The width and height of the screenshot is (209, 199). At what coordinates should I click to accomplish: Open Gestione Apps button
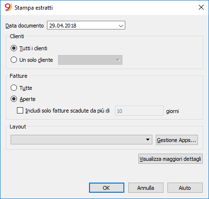[x=177, y=140]
